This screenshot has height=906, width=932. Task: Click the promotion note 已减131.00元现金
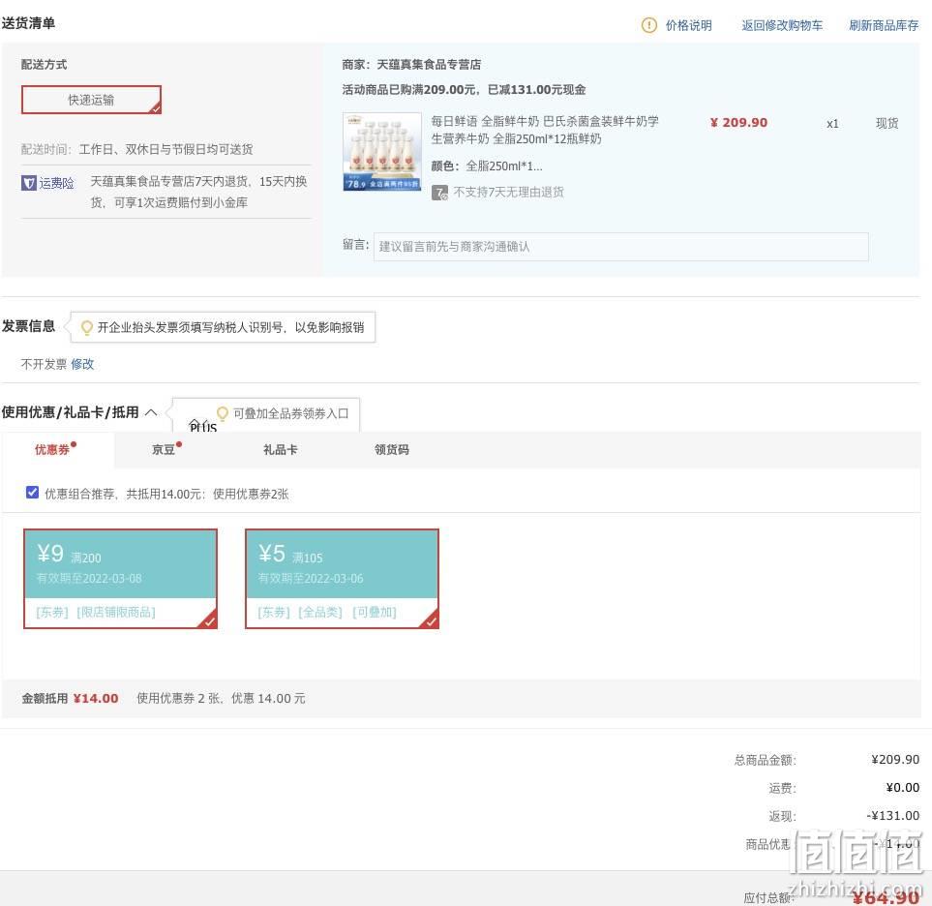coord(537,90)
